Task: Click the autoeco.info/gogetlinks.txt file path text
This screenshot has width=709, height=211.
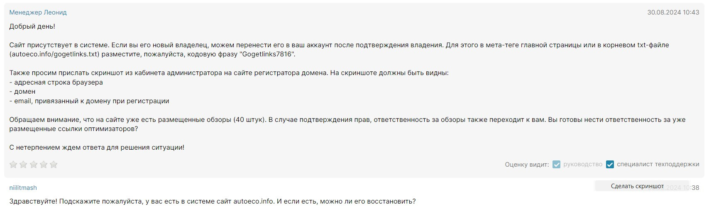Action: click(54, 54)
